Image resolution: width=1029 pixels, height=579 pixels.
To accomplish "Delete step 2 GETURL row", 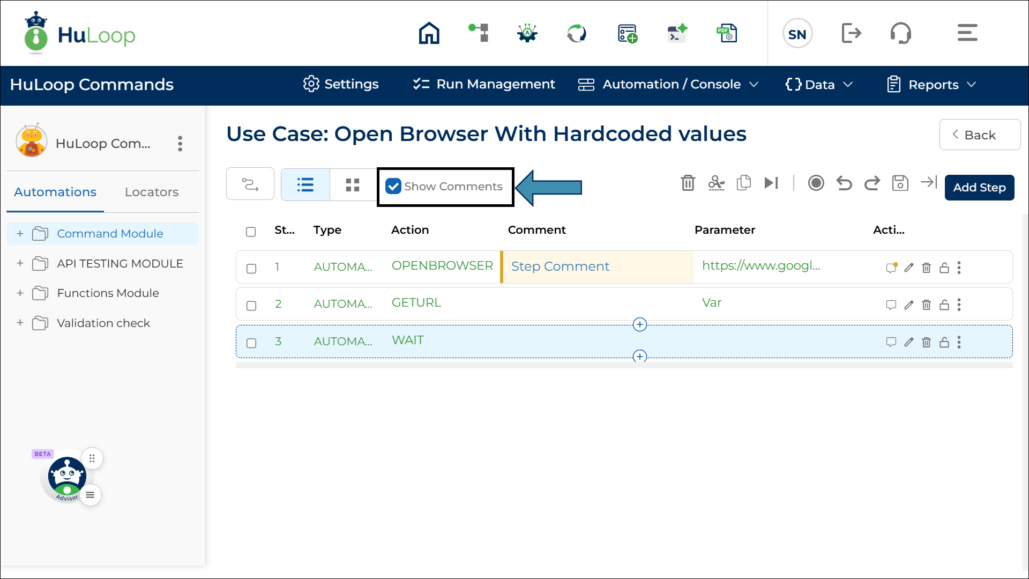I will pos(926,305).
